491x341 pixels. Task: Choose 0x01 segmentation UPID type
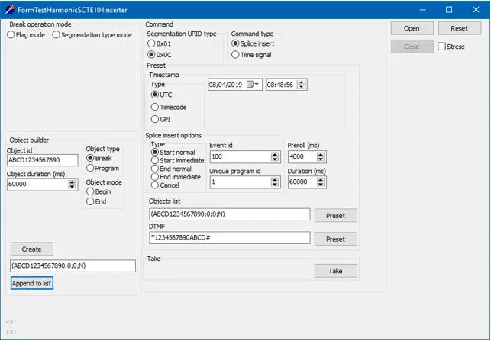click(x=152, y=44)
